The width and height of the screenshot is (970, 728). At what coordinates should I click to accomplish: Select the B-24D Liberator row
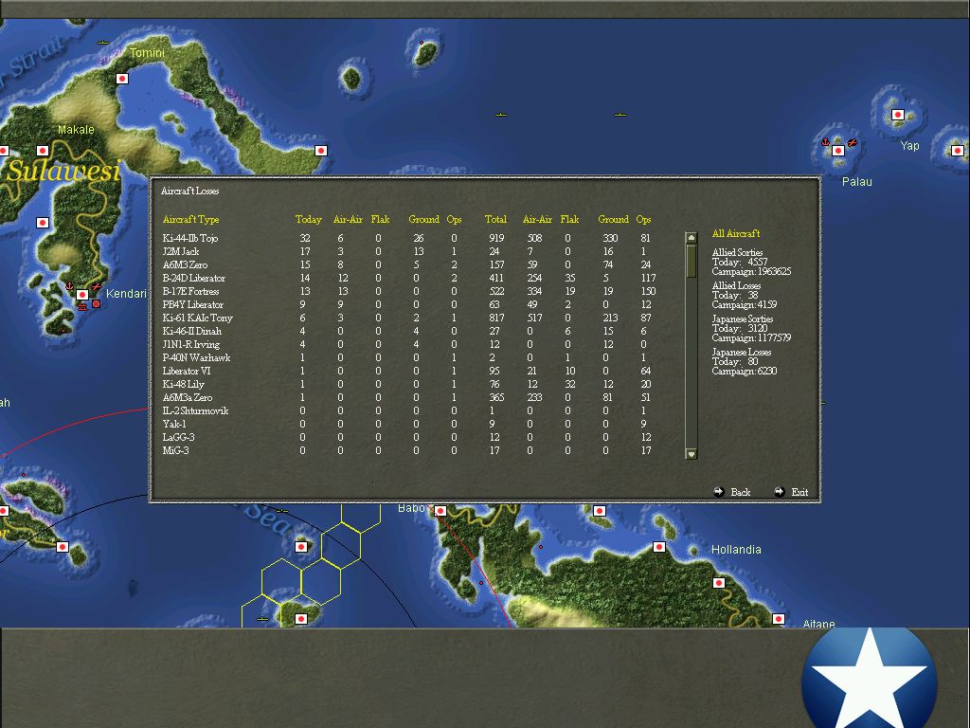408,278
